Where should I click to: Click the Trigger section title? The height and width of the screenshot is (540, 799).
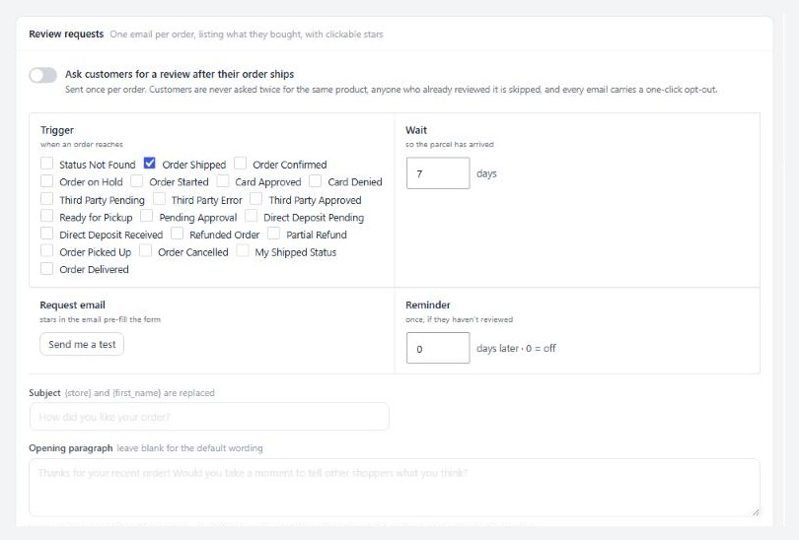click(57, 130)
